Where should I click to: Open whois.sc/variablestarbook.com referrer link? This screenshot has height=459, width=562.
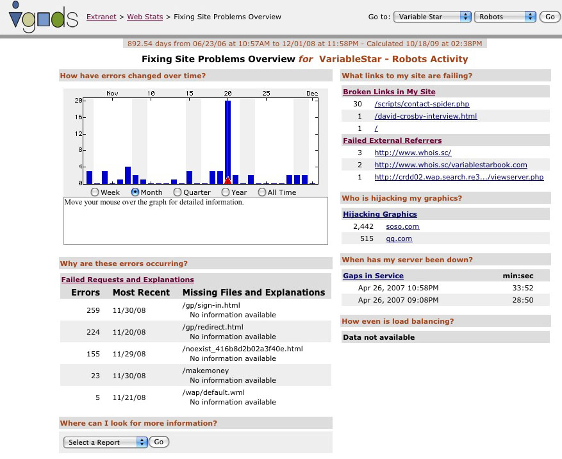451,165
